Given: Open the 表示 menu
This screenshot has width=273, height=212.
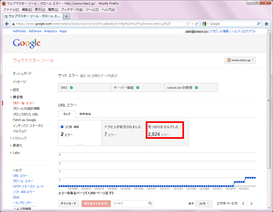Looking at the screenshot, I should (40, 10).
